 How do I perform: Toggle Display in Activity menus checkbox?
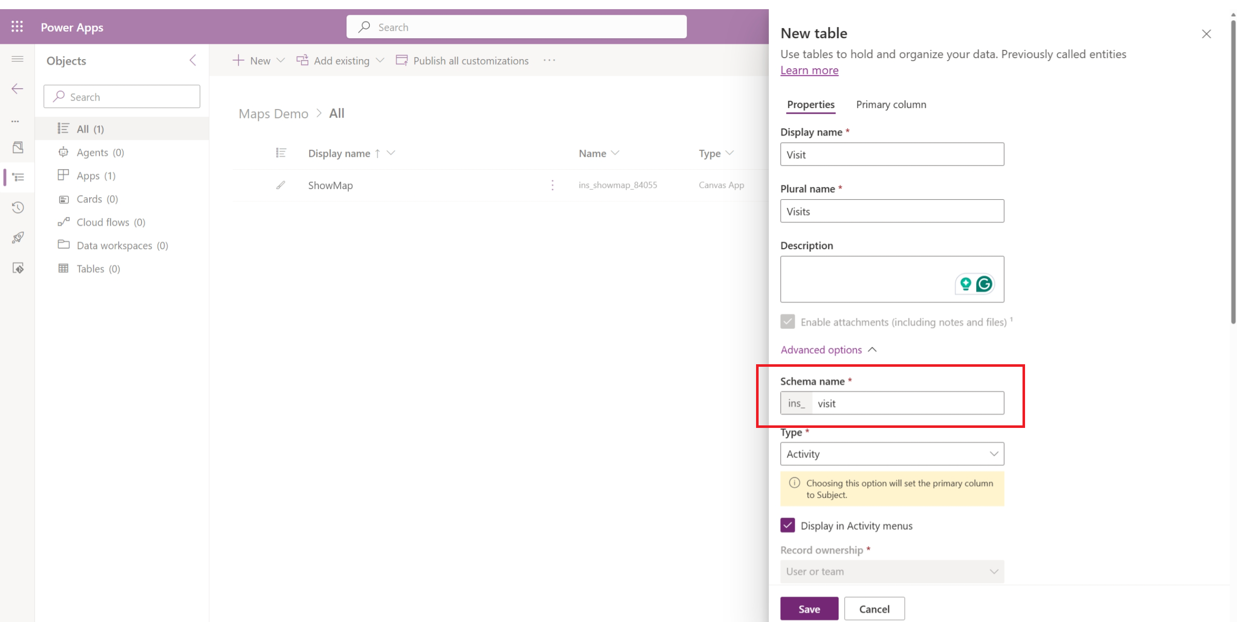pos(788,525)
